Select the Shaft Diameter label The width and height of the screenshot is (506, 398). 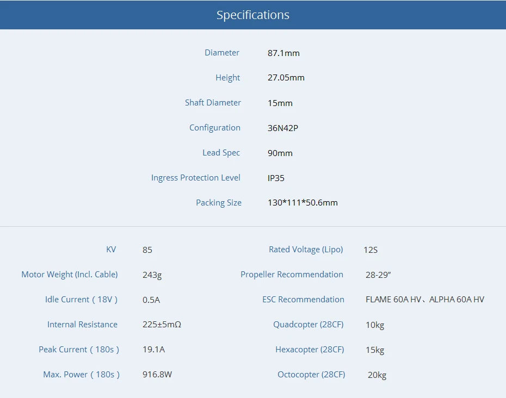click(x=213, y=102)
